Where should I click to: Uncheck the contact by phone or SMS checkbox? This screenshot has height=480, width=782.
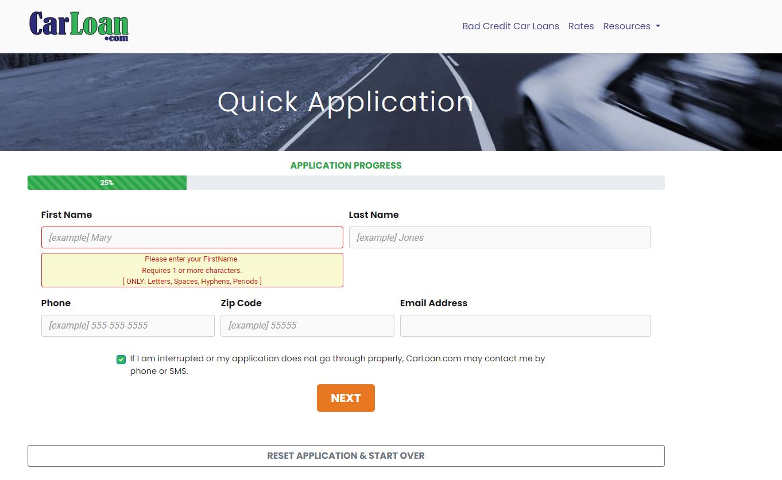click(121, 360)
